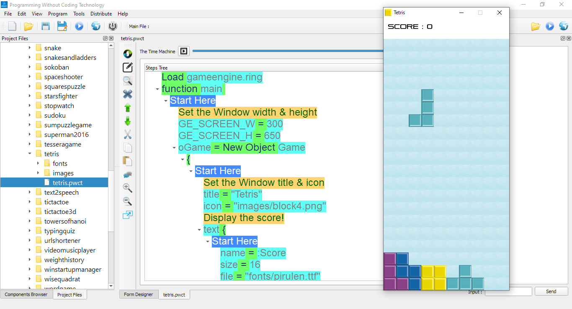Click the Input text field

point(508,291)
